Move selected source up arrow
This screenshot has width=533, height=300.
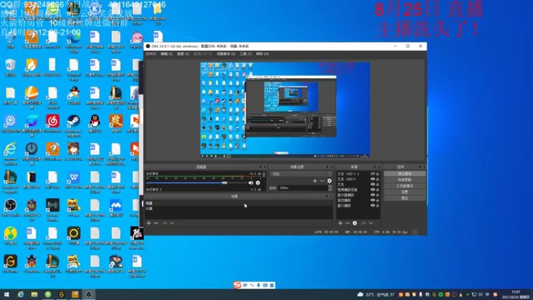click(x=363, y=223)
